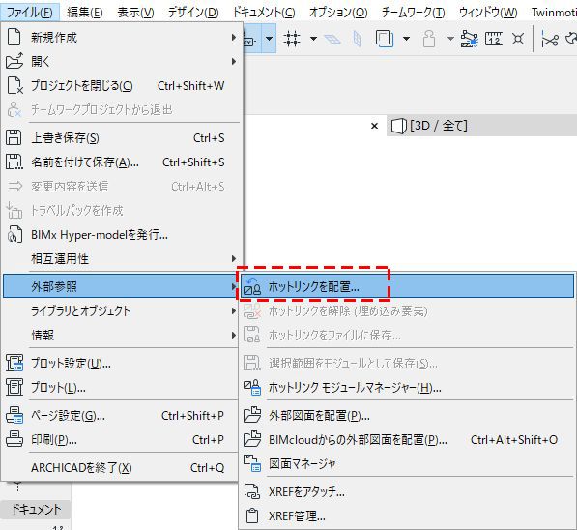This screenshot has width=577, height=530.
Task: Click the プロジェクトを閉じる close project icon
Action: pyautogui.click(x=14, y=85)
